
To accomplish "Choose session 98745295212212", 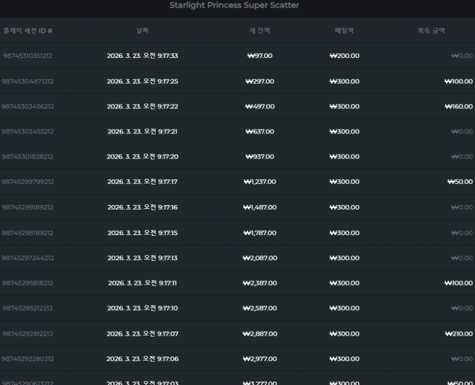I will (27, 308).
